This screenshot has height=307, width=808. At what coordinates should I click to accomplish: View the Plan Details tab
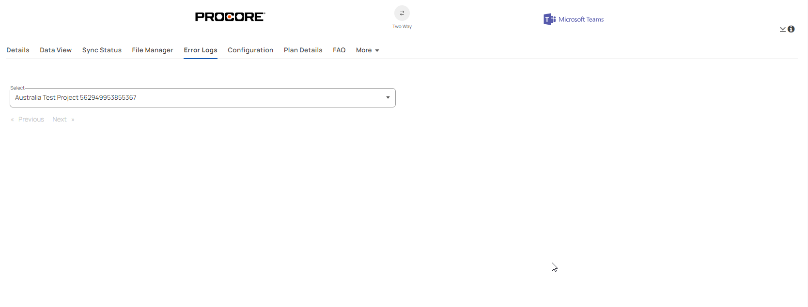(x=303, y=50)
